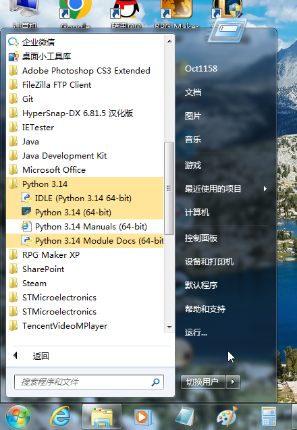
Task: Expand the Steam folder
Action: point(85,284)
